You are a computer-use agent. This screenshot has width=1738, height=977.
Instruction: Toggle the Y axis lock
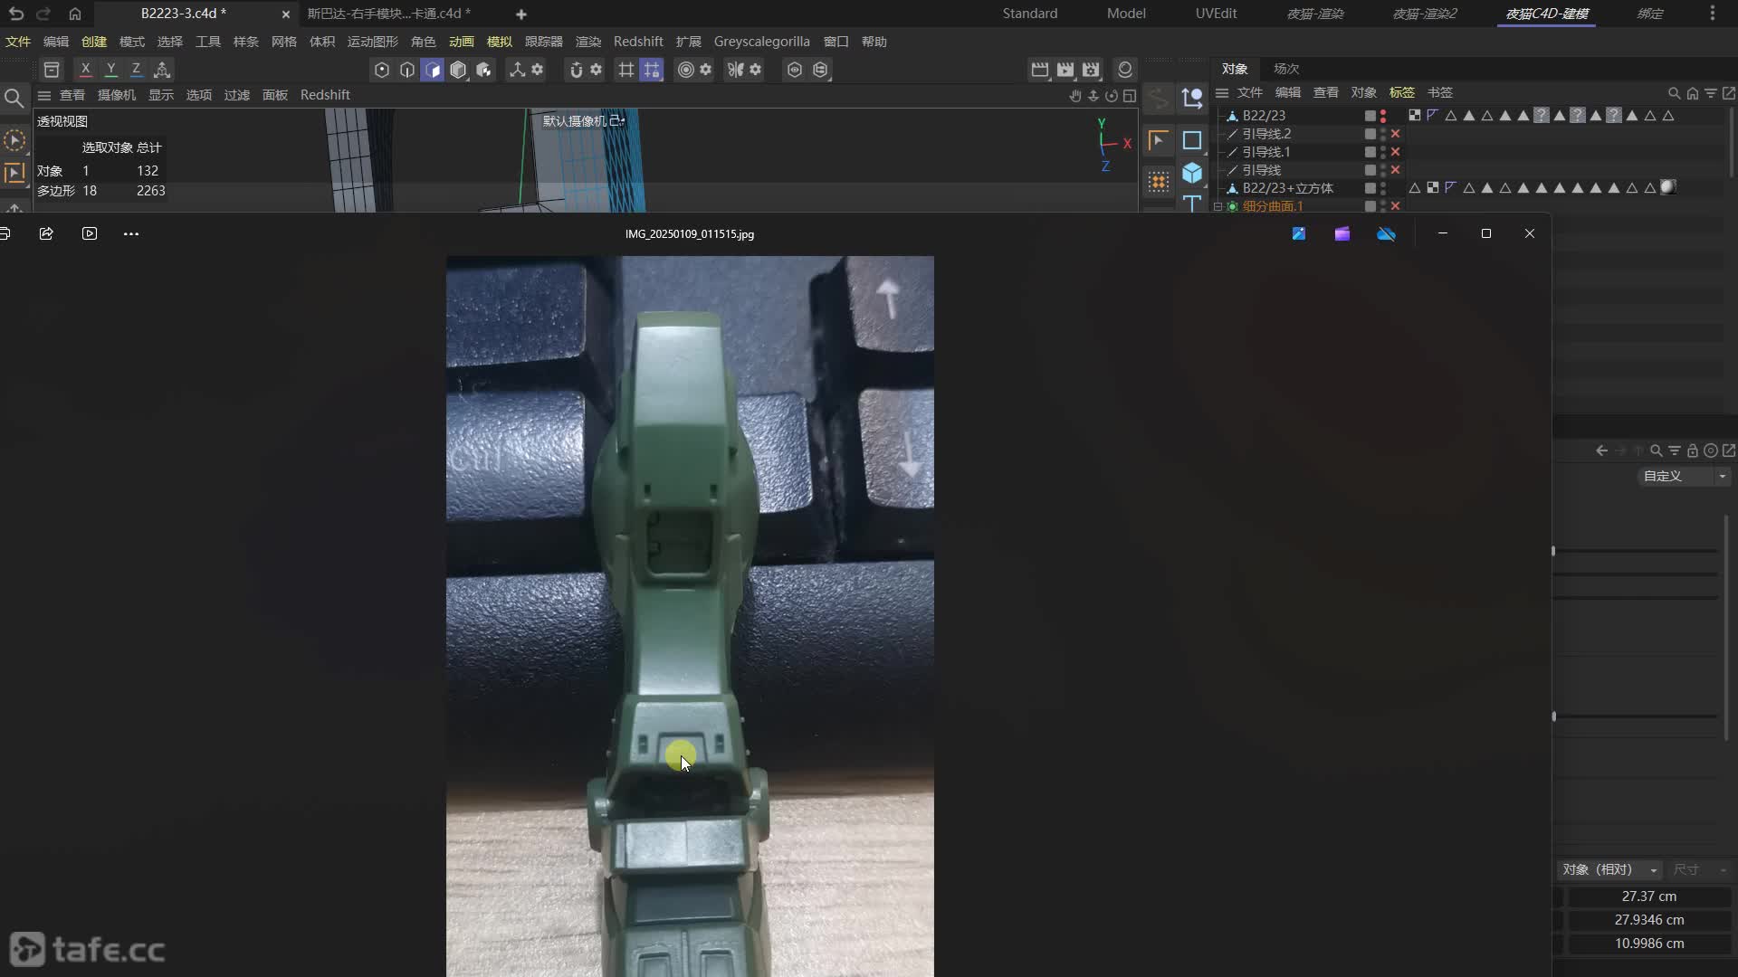[x=110, y=70]
